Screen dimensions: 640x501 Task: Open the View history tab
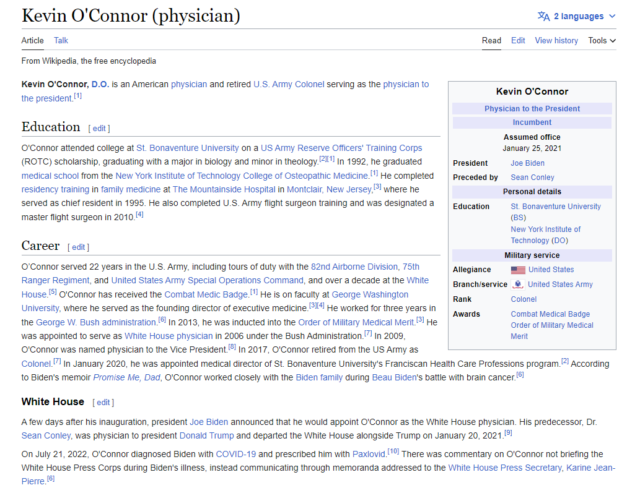(556, 40)
